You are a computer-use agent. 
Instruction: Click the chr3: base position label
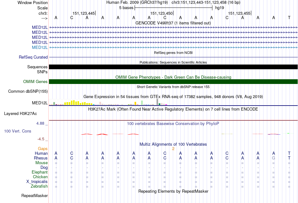pyautogui.click(x=43, y=13)
